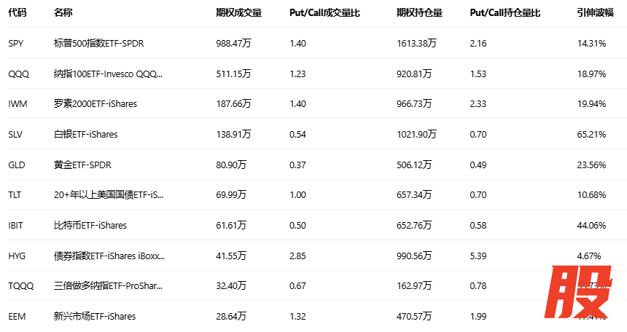Select the TLT ticker code
627x332 pixels.
click(x=15, y=195)
